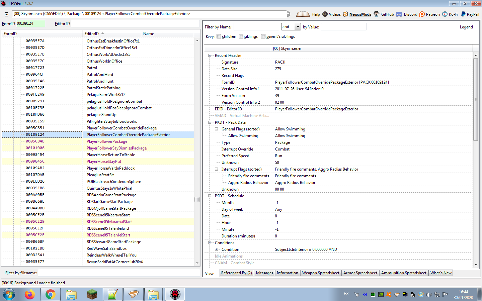Open the Ammunition Spreadsheet tab
This screenshot has width=482, height=301.
click(404, 273)
